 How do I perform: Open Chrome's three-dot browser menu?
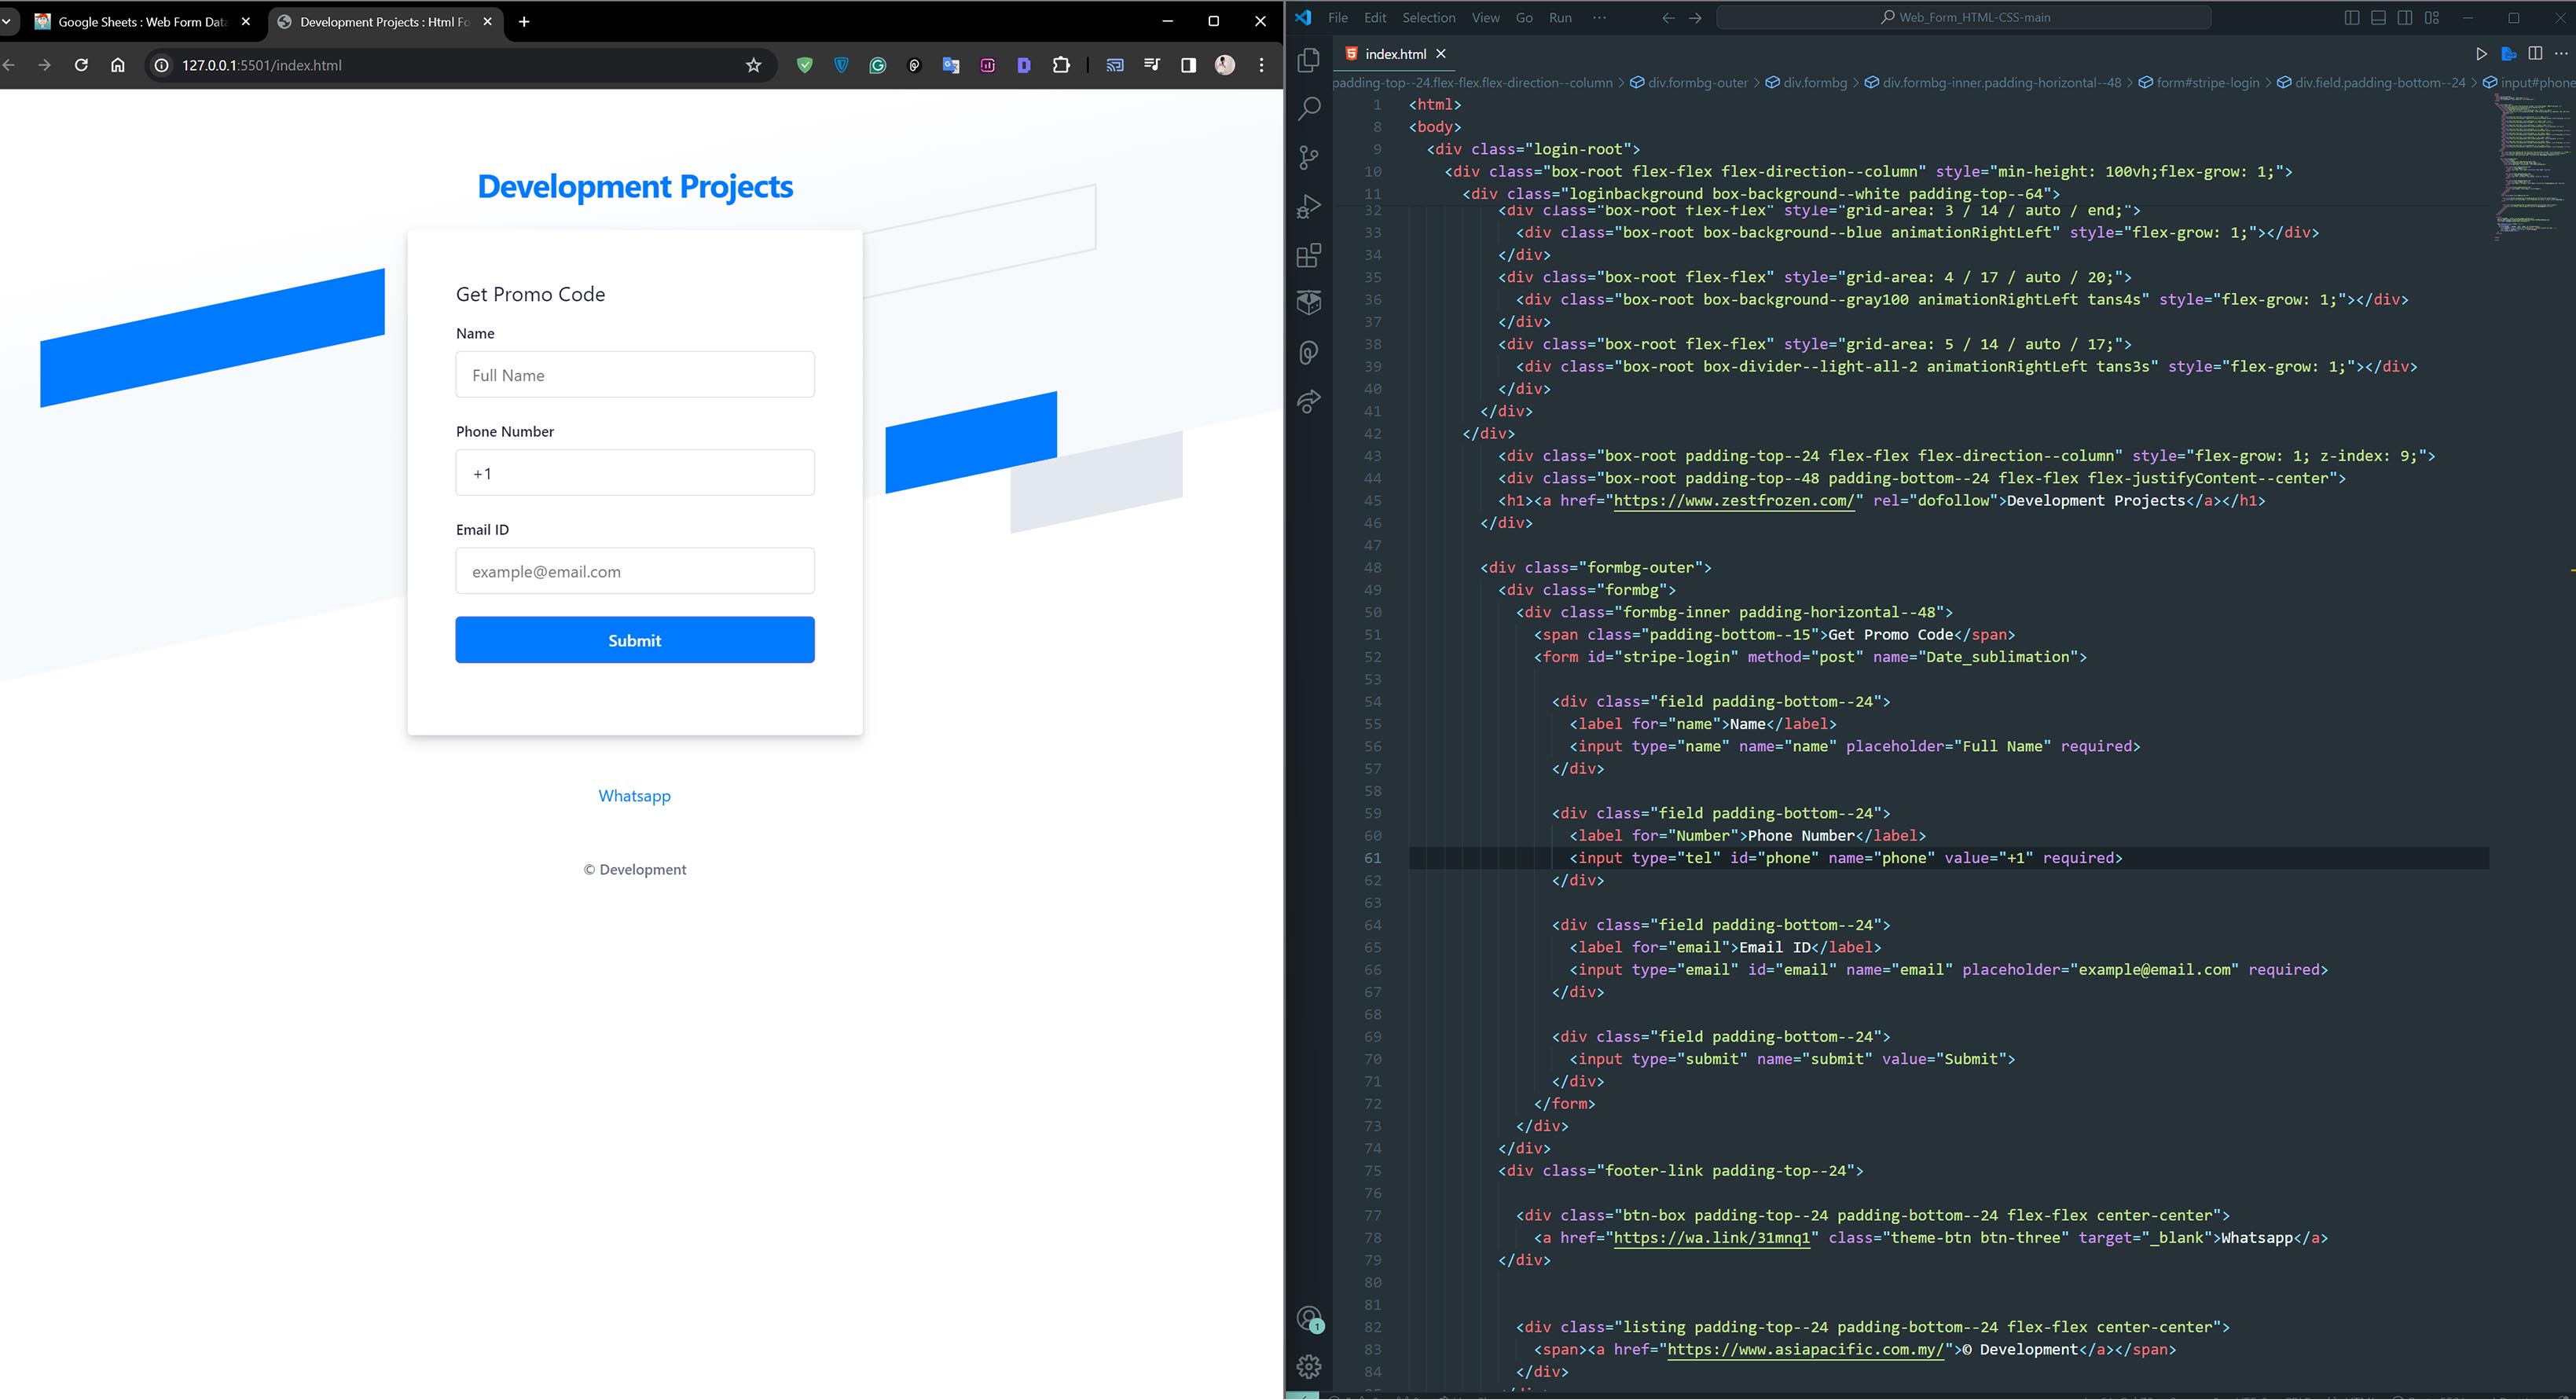[x=1261, y=64]
